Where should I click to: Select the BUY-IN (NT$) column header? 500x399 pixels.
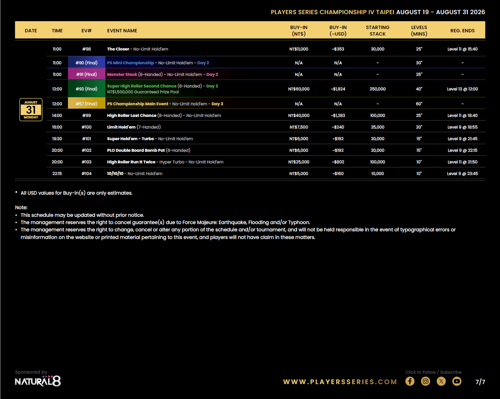pyautogui.click(x=299, y=30)
